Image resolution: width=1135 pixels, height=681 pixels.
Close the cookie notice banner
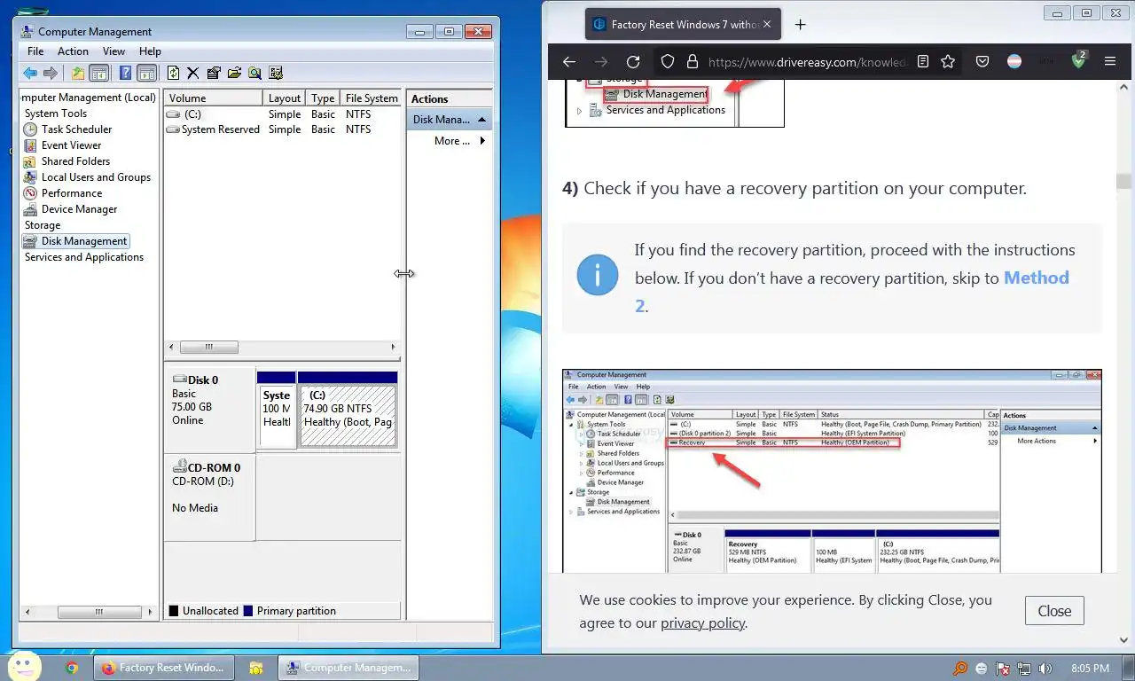[1054, 611]
